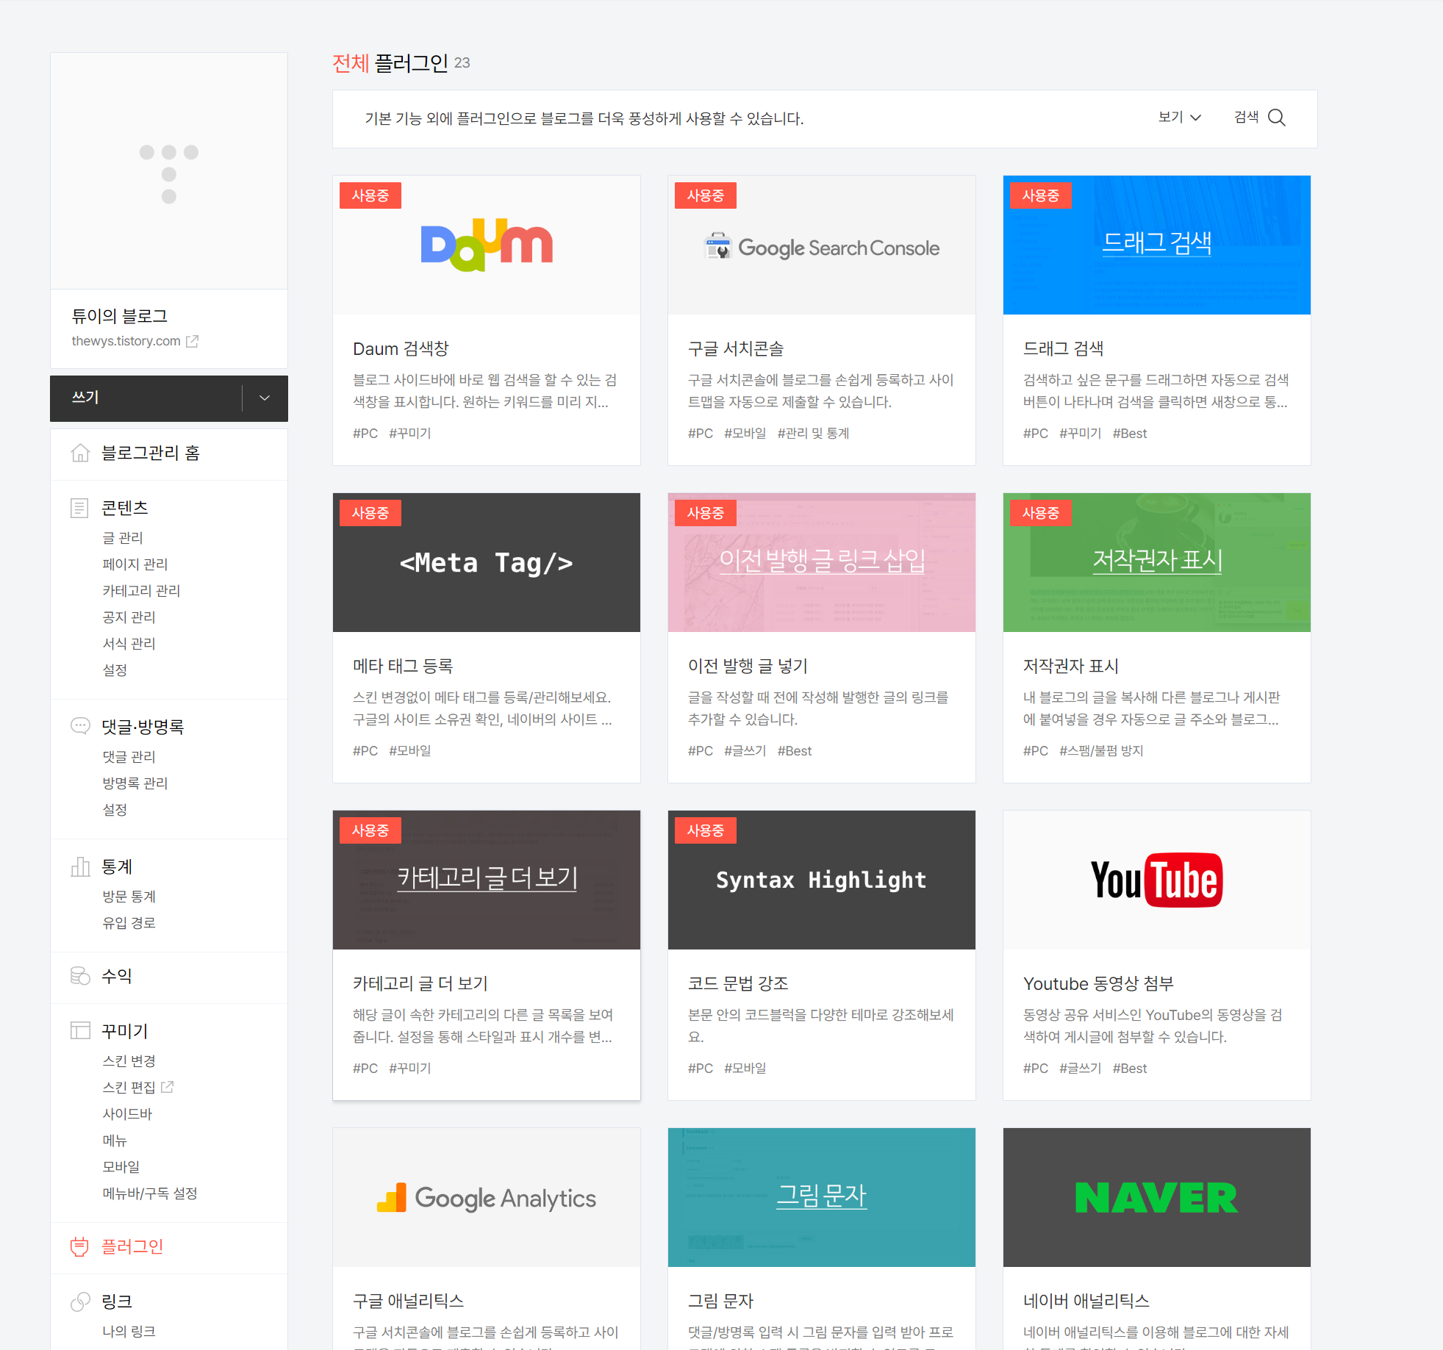1443x1350 pixels.
Task: Open blog external link icon next to thewys.tistory.com
Action: (x=193, y=341)
